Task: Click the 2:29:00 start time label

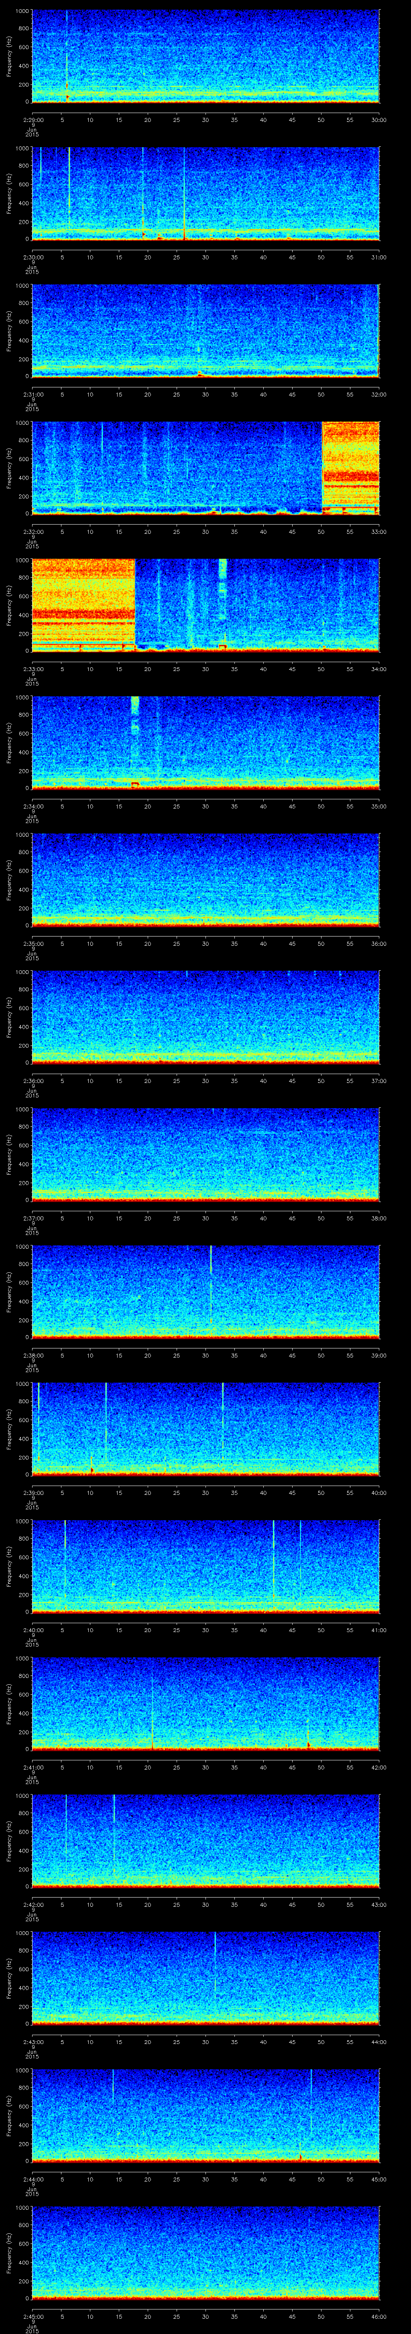Action: pyautogui.click(x=18, y=119)
